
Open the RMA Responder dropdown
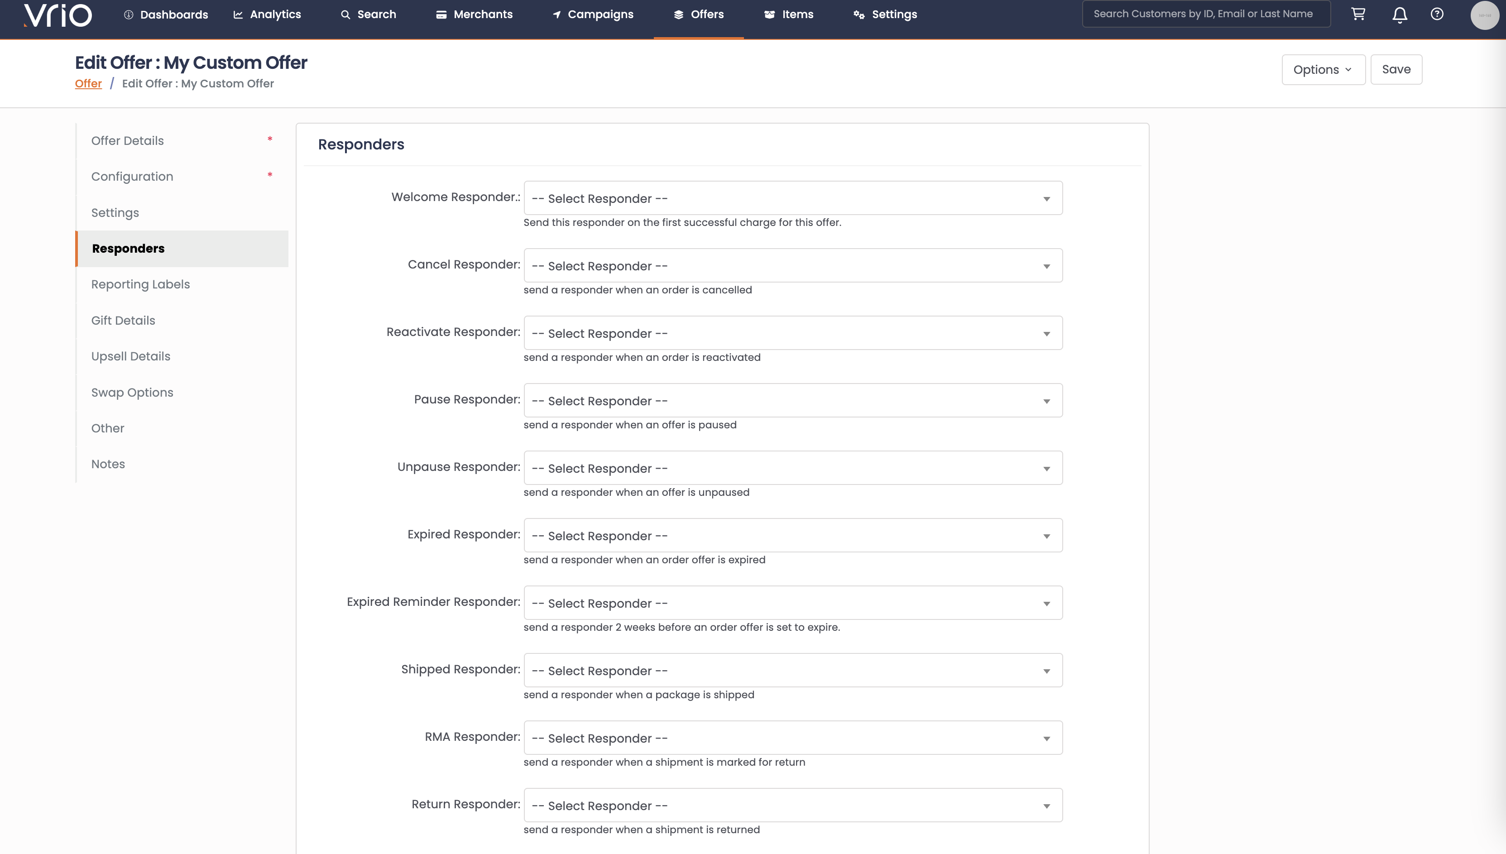click(x=793, y=738)
